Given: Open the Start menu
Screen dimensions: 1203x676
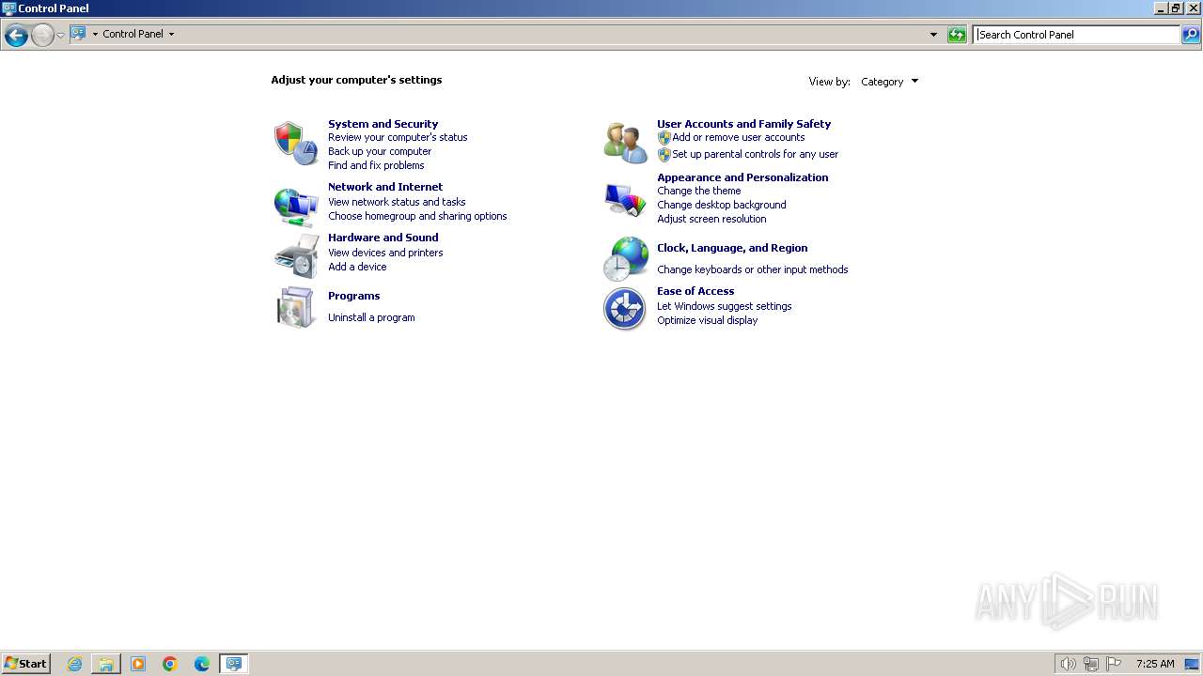Looking at the screenshot, I should pos(26,664).
